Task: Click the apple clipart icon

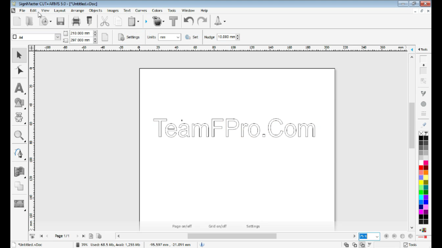Action: [x=157, y=22]
